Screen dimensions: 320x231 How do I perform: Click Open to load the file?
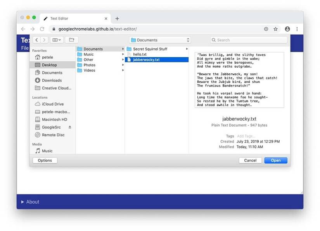pos(276,160)
